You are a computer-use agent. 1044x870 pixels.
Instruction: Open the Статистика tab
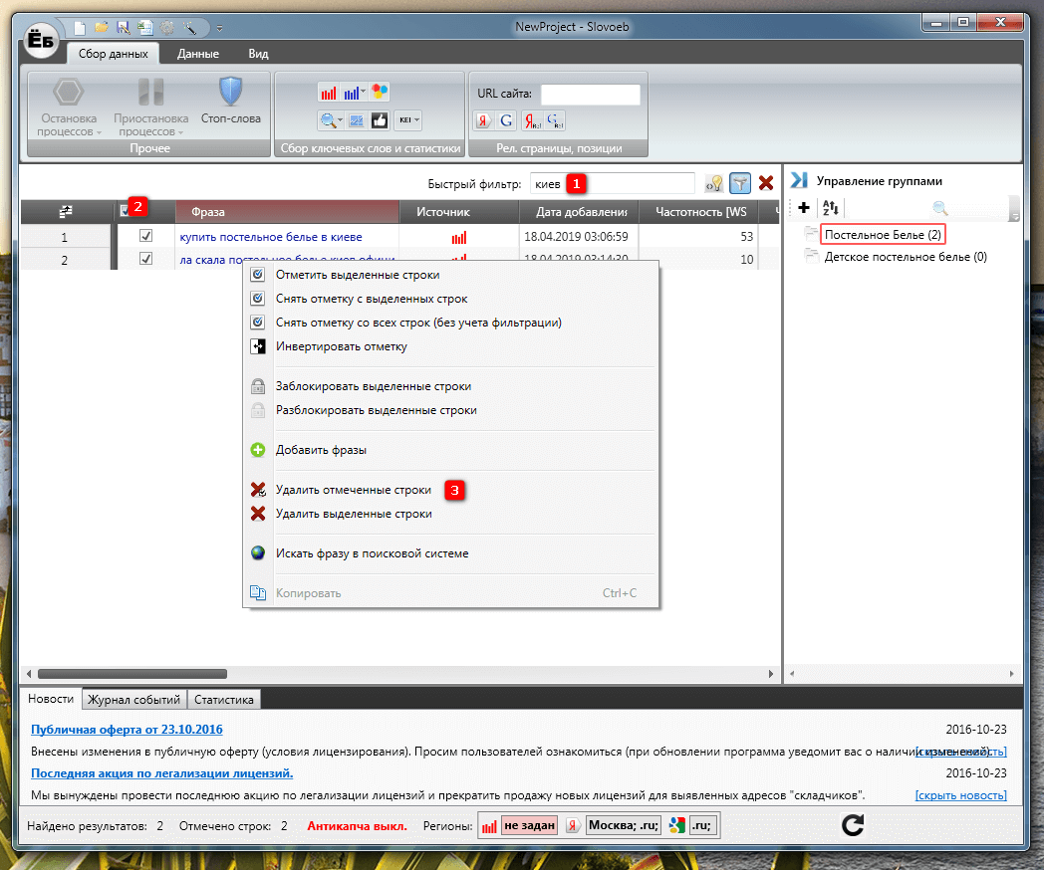pyautogui.click(x=224, y=699)
